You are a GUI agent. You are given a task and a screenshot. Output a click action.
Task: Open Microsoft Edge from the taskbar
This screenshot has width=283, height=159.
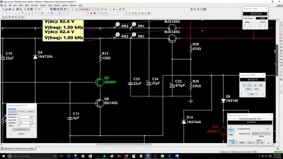click(x=69, y=156)
